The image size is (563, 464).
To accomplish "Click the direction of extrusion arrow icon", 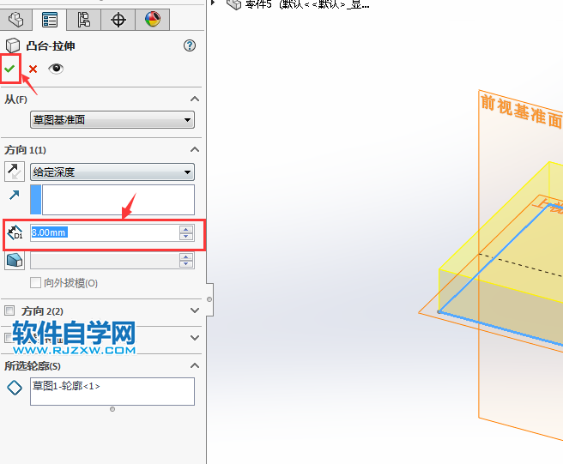I will point(15,195).
